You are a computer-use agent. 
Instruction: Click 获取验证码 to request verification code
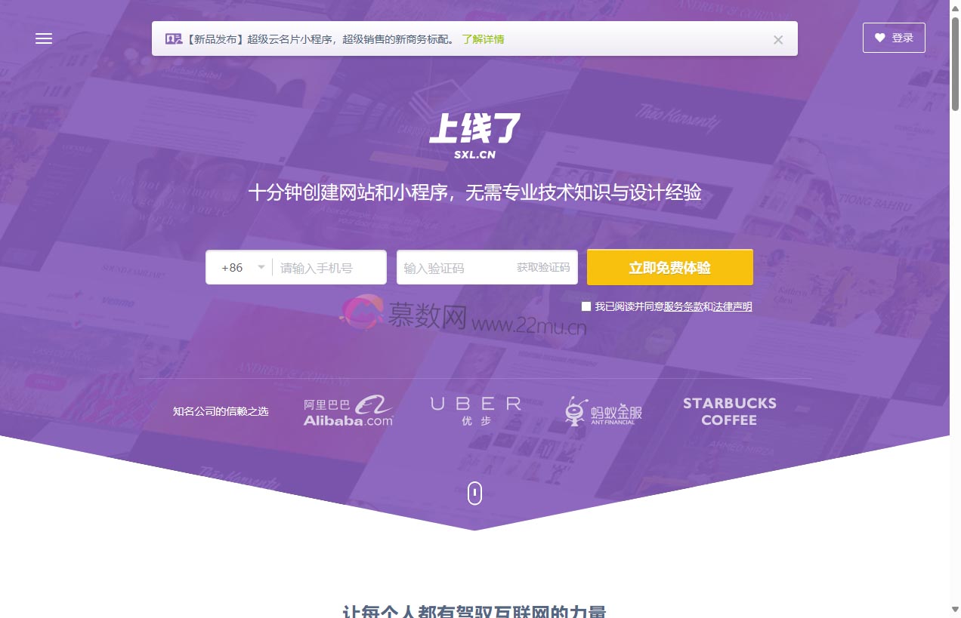tap(543, 267)
